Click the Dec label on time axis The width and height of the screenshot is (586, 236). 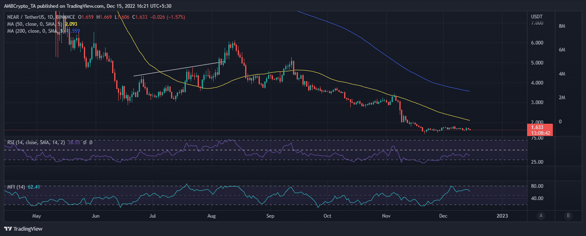(x=444, y=216)
